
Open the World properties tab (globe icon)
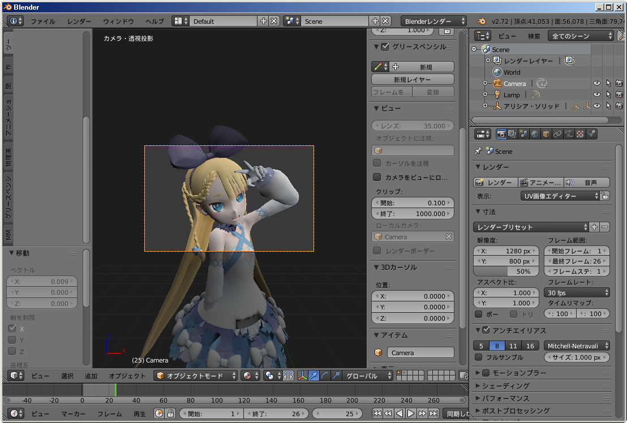(535, 134)
